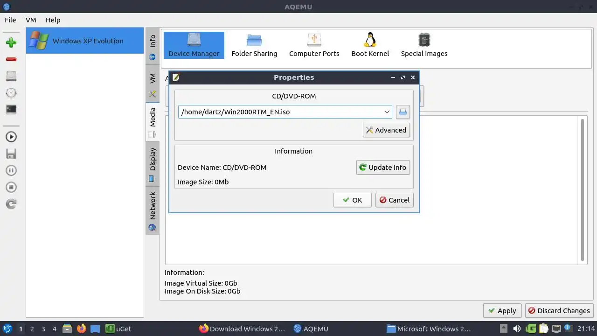Click the Advanced button in Properties
597x336 pixels.
pyautogui.click(x=386, y=130)
